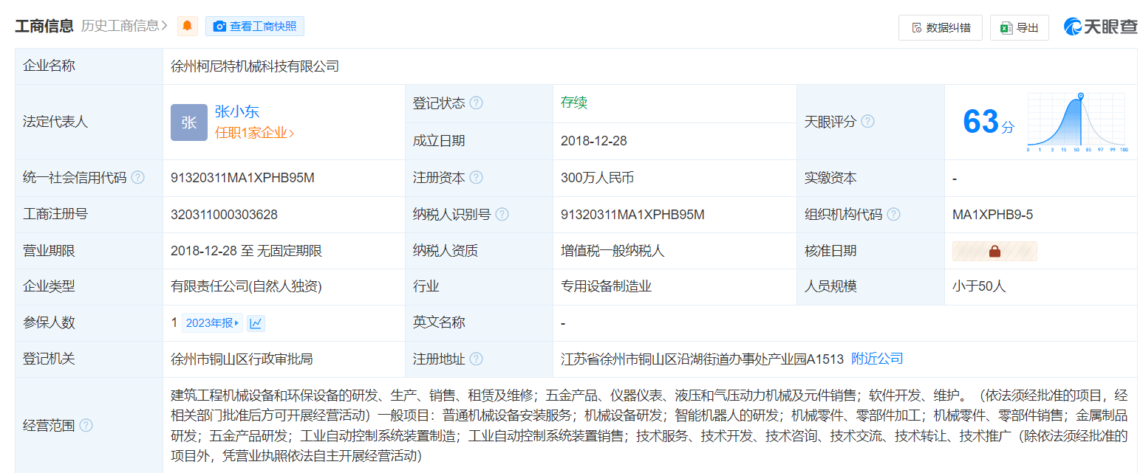Click the locked 核准日期 value
The height and width of the screenshot is (473, 1143).
(994, 251)
